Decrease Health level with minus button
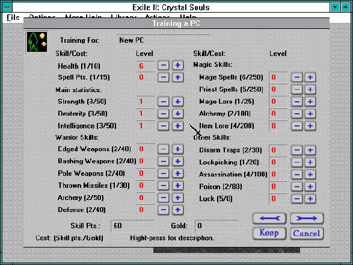Image resolution: width=353 pixels, height=265 pixels. coord(164,65)
